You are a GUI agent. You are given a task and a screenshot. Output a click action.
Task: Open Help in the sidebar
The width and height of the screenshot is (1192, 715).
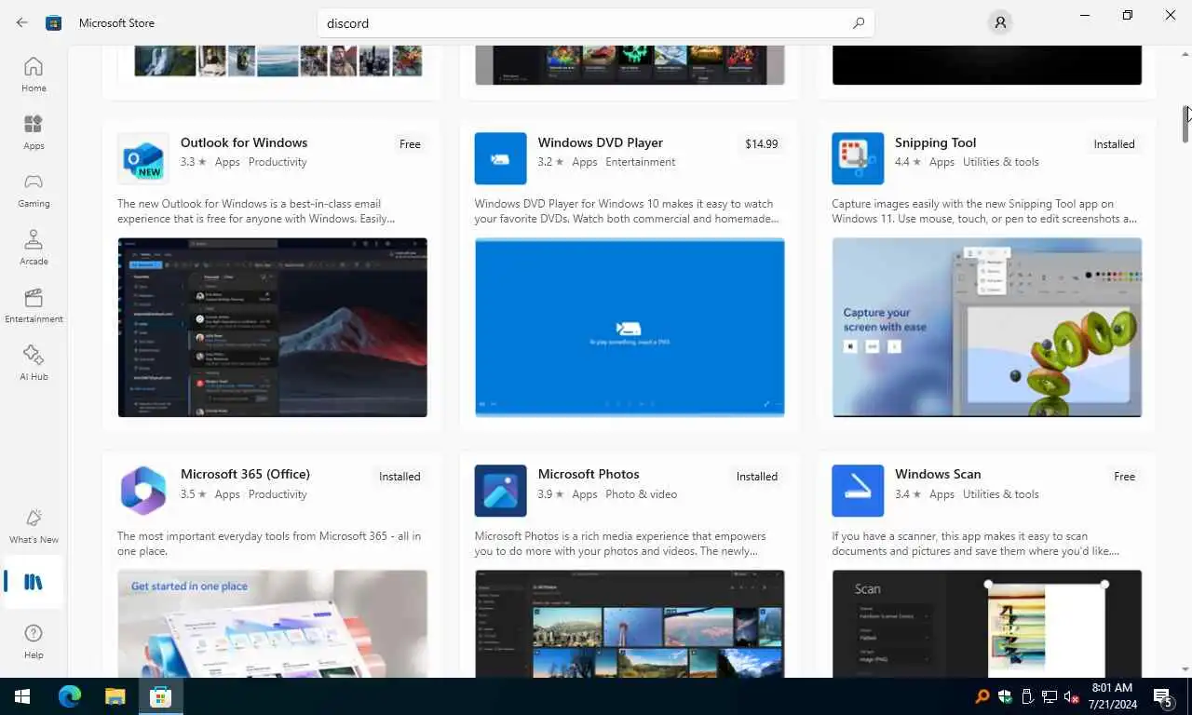34,641
